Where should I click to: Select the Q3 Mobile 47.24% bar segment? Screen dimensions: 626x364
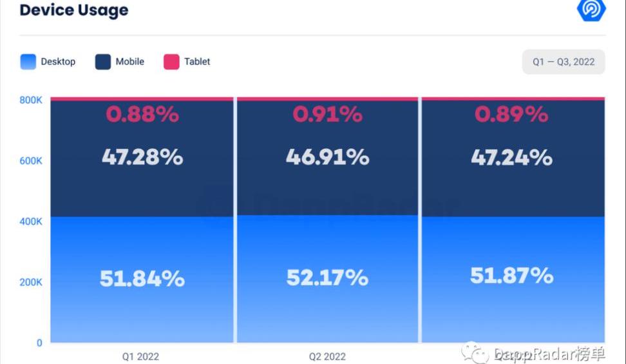pyautogui.click(x=512, y=157)
